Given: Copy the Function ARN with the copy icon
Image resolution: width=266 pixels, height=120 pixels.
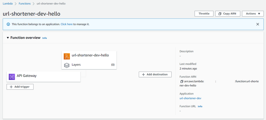Looking at the screenshot, I should [x=182, y=82].
